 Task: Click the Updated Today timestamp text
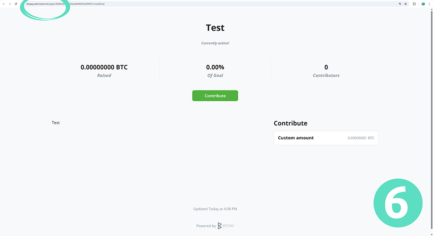pos(215,209)
